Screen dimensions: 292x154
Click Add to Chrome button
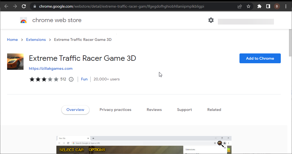(260, 58)
